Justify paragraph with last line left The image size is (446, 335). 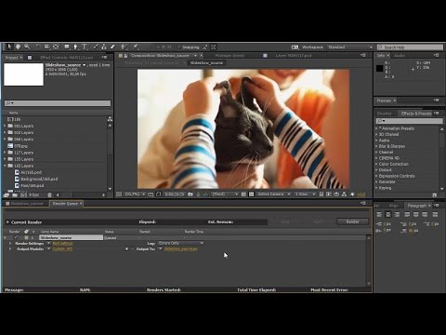coord(407,214)
